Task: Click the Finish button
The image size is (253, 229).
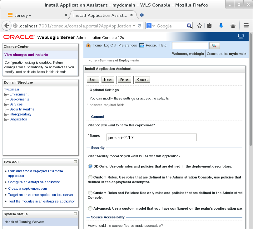Action: pyautogui.click(x=124, y=80)
